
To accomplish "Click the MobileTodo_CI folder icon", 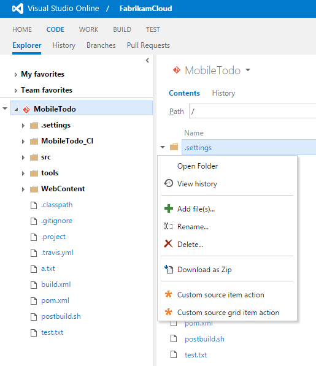I will (x=34, y=141).
